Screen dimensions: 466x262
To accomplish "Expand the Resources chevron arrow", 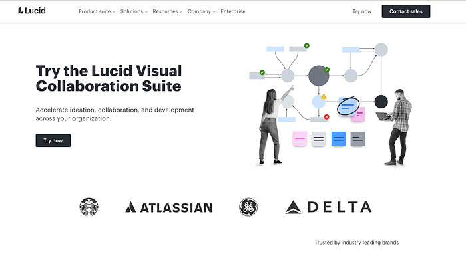I will pos(181,12).
